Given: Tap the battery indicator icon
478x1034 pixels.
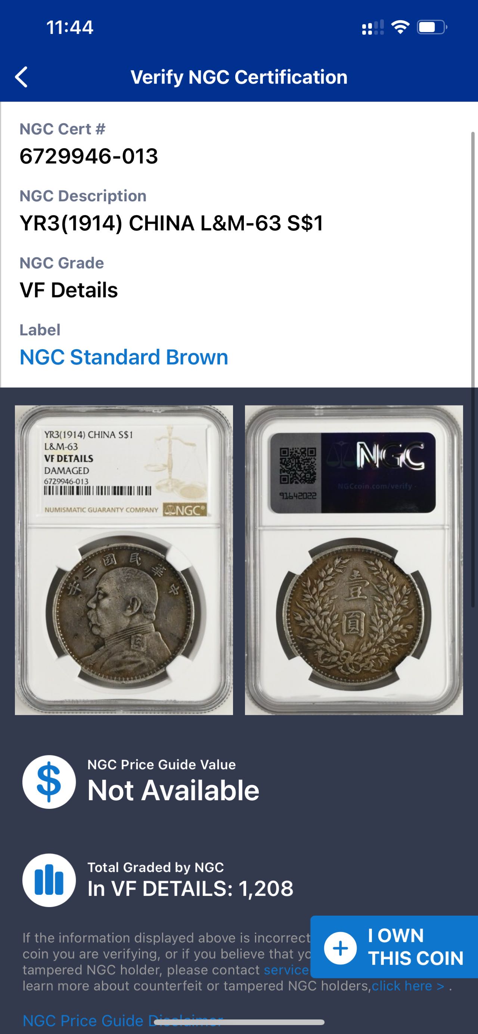Looking at the screenshot, I should point(432,27).
